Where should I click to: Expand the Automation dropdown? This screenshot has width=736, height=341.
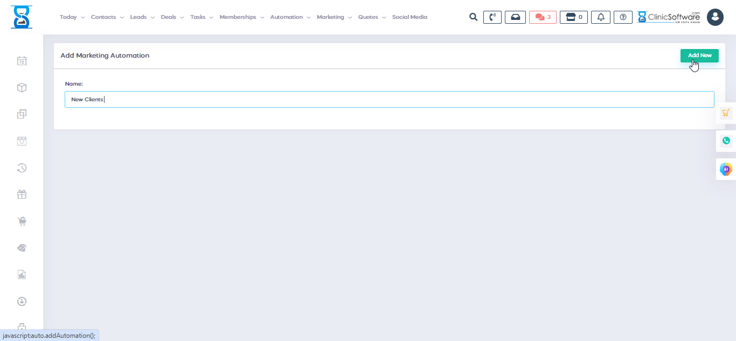pos(287,17)
